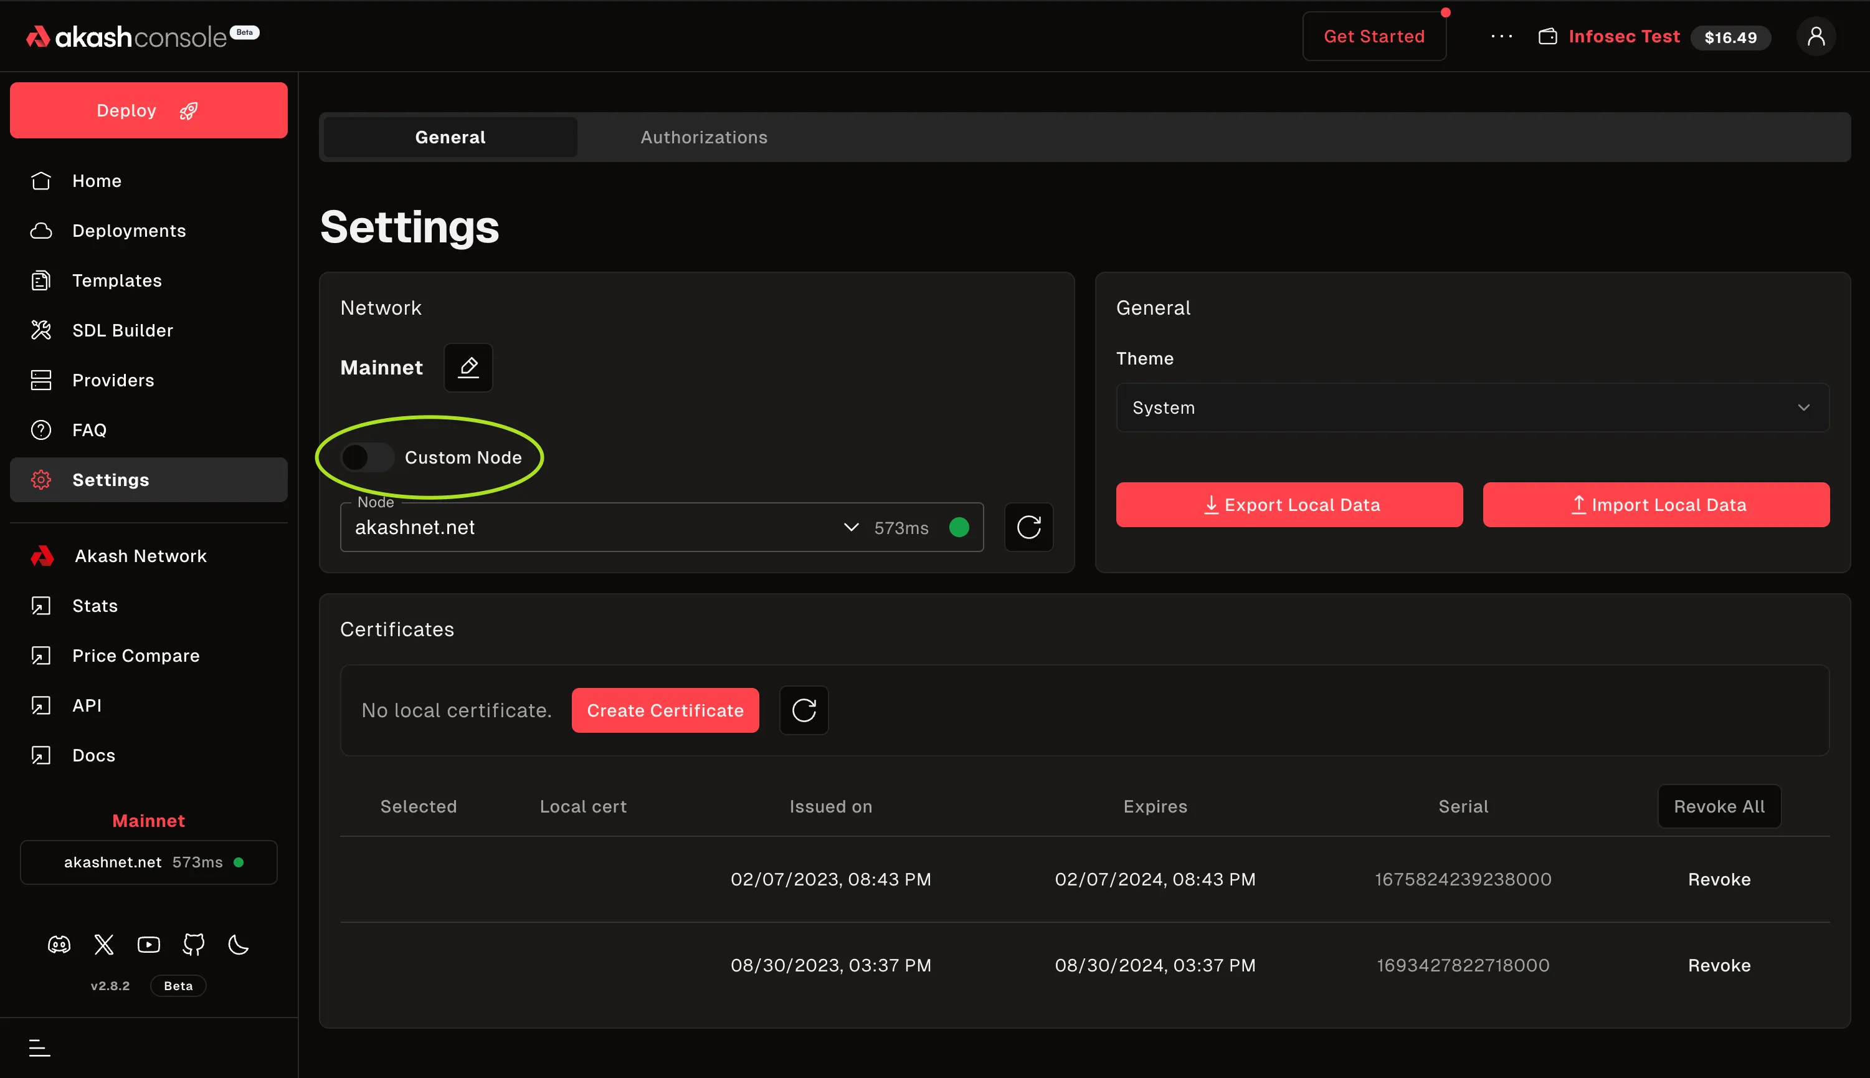Switch to the Authorizations tab

pyautogui.click(x=704, y=137)
